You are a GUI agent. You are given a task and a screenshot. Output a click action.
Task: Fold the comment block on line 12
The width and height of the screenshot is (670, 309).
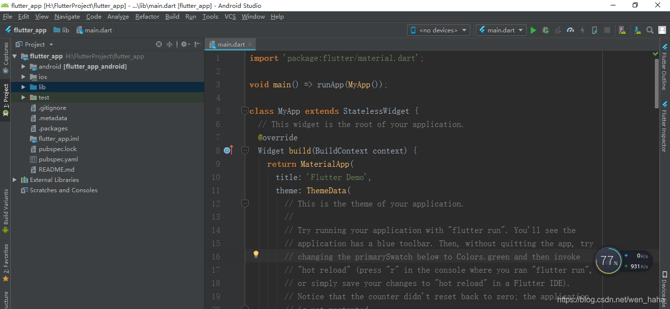245,203
